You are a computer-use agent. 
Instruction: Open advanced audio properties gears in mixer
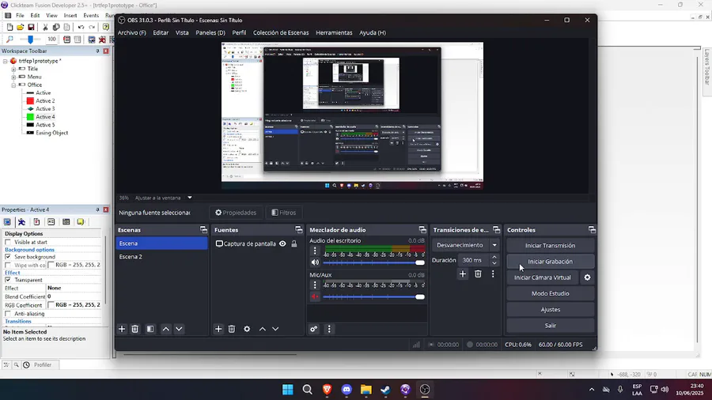tap(314, 329)
